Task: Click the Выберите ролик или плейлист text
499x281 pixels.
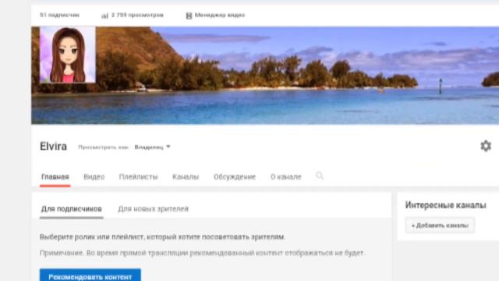Action: [162, 237]
